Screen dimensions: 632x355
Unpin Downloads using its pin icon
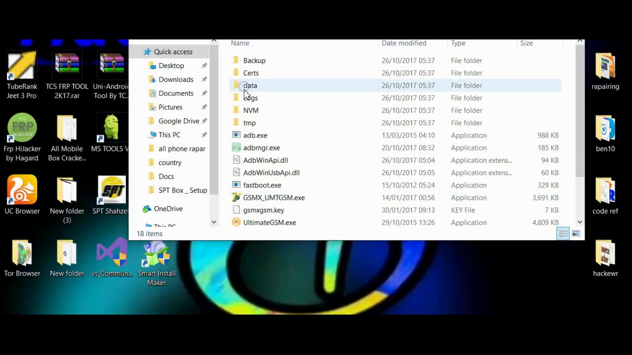[x=204, y=79]
